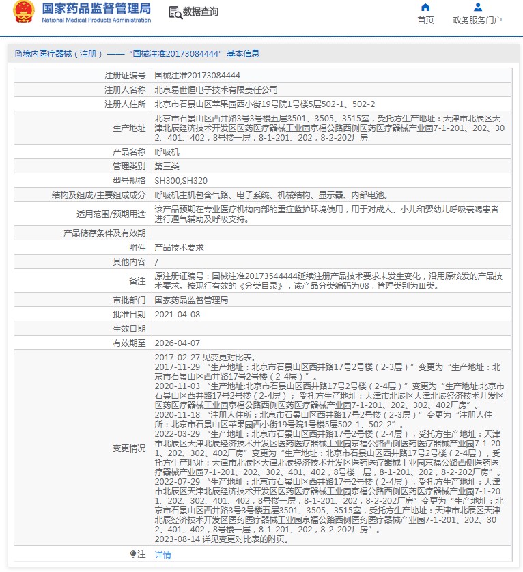
Task: Click the 呼吸机 product name value
Action: pyautogui.click(x=167, y=152)
